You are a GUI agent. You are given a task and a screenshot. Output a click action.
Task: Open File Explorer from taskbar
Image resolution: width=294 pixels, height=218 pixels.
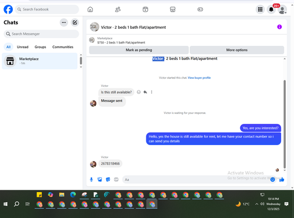click(x=62, y=194)
